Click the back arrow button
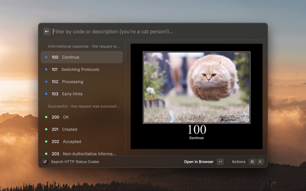This screenshot has width=306, height=191. 47,32
